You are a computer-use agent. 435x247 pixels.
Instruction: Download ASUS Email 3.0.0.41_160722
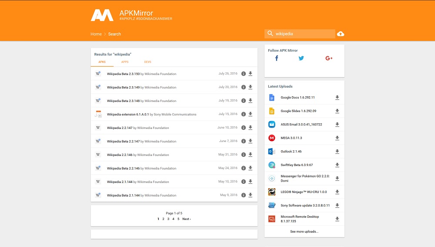tap(337, 125)
